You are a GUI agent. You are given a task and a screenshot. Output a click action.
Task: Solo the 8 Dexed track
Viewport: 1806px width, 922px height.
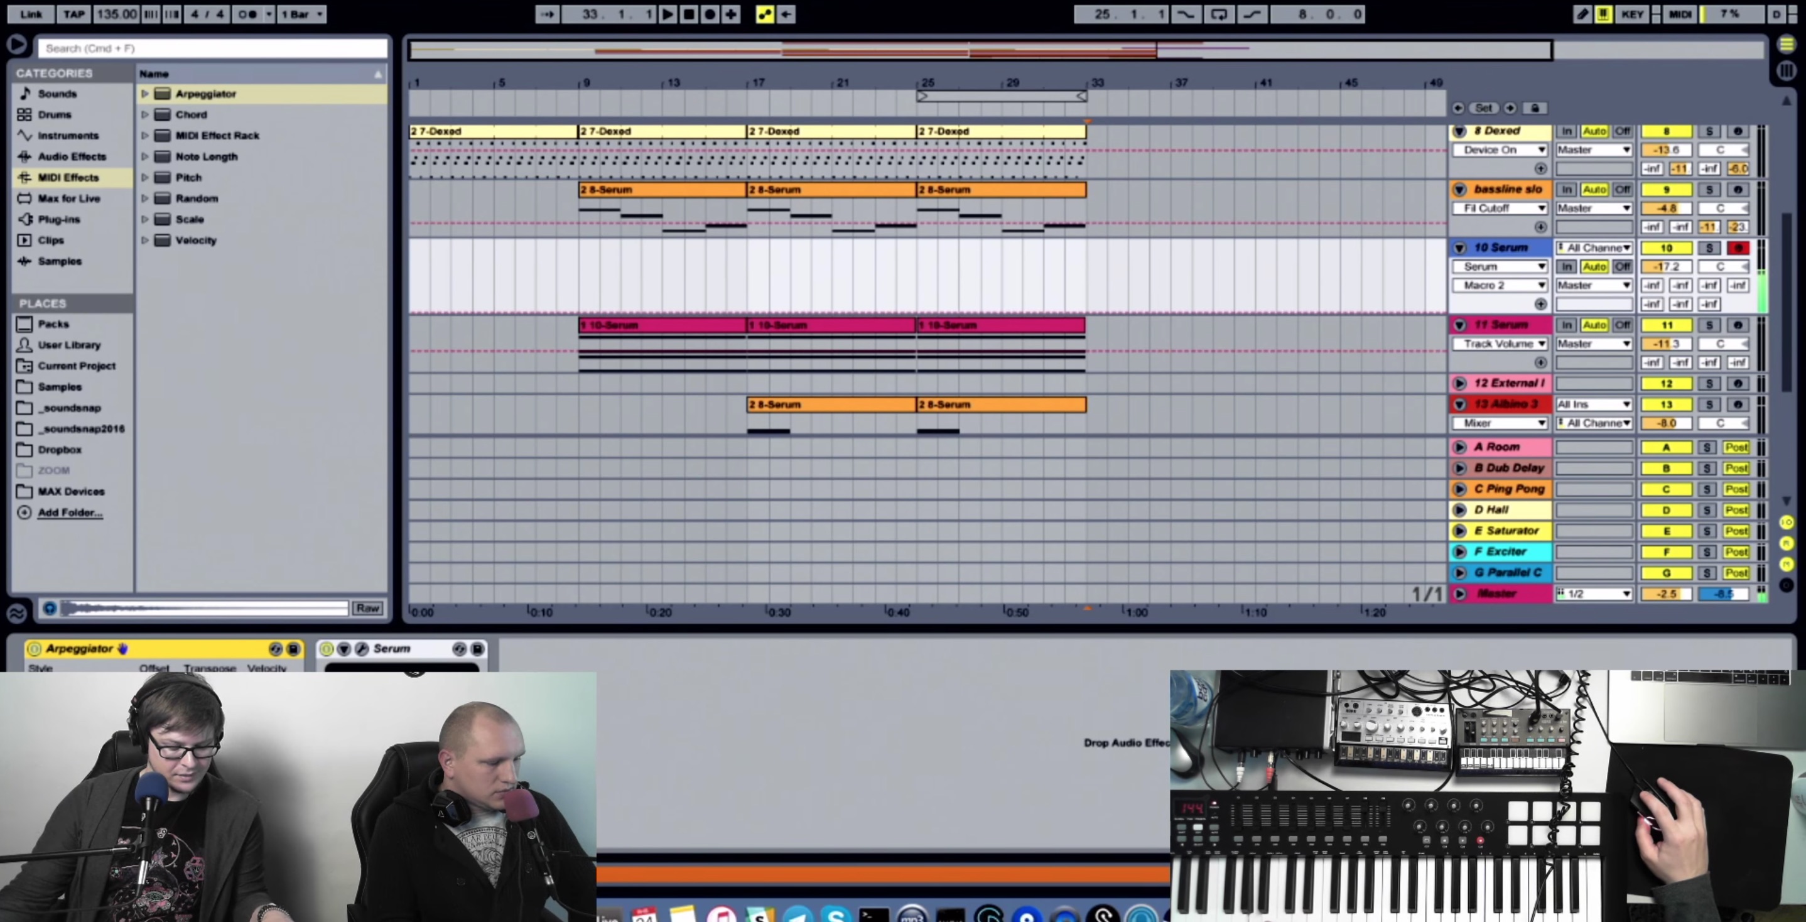click(1709, 131)
